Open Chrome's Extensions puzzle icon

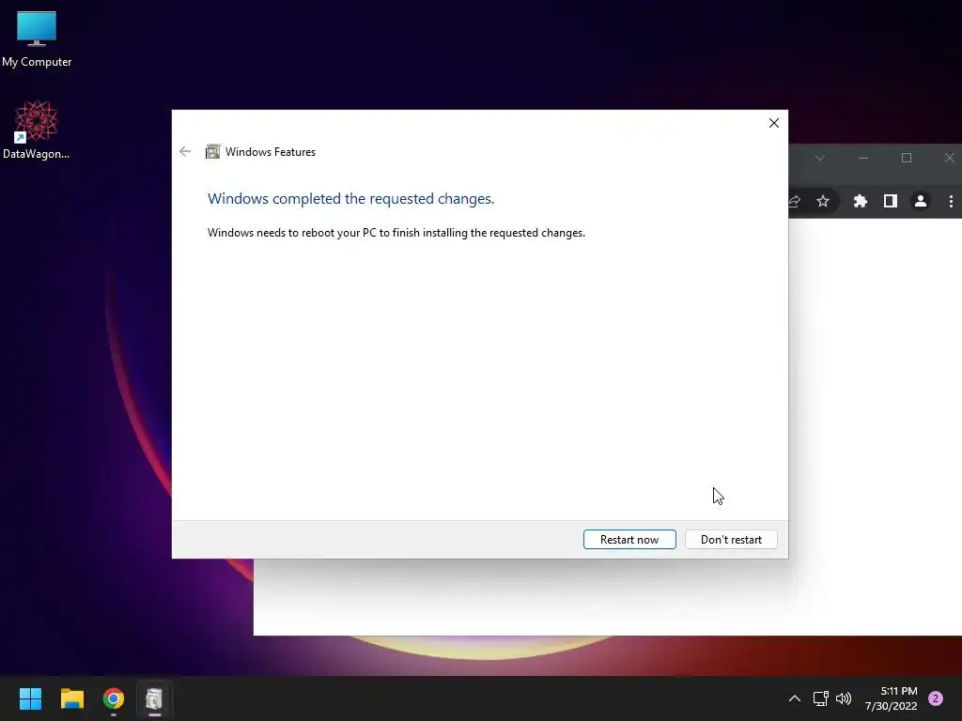(x=861, y=201)
